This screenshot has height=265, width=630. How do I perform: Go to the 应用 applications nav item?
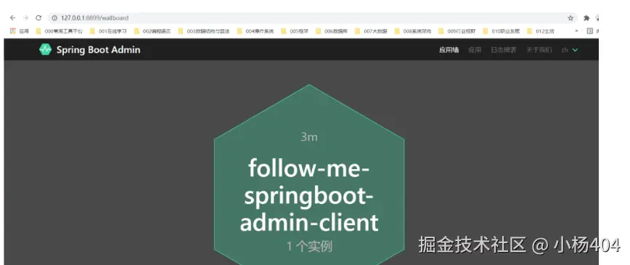pos(475,50)
